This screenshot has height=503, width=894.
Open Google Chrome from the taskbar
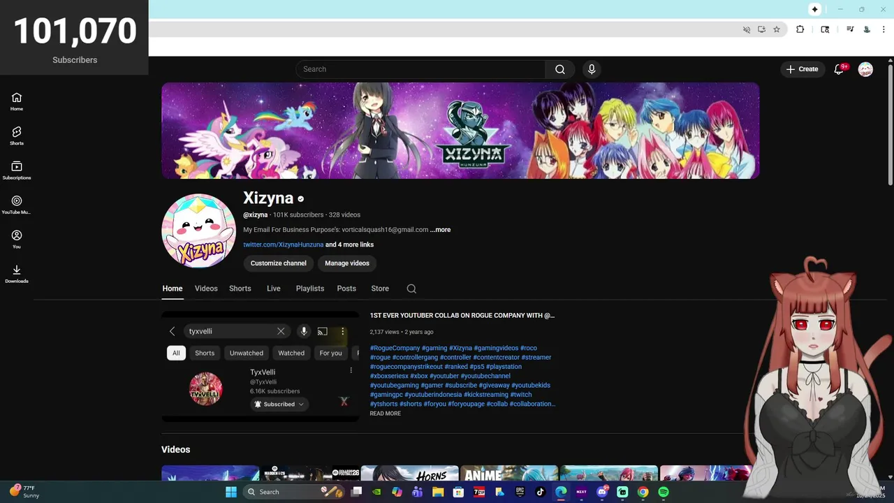(x=643, y=492)
